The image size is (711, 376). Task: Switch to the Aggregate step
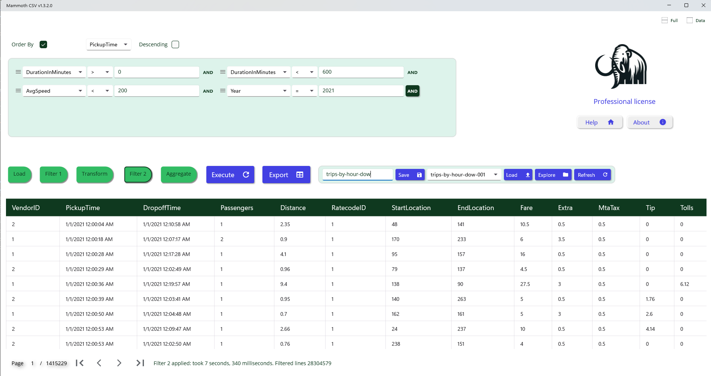[x=179, y=174]
